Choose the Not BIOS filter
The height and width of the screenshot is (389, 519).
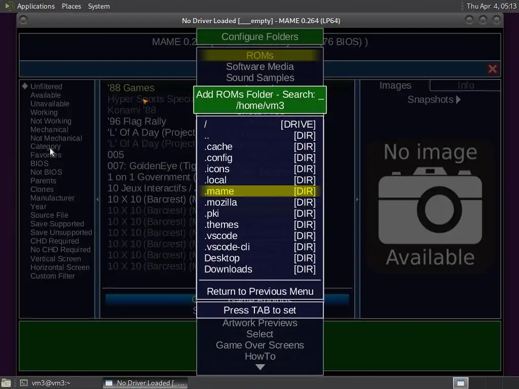click(46, 172)
